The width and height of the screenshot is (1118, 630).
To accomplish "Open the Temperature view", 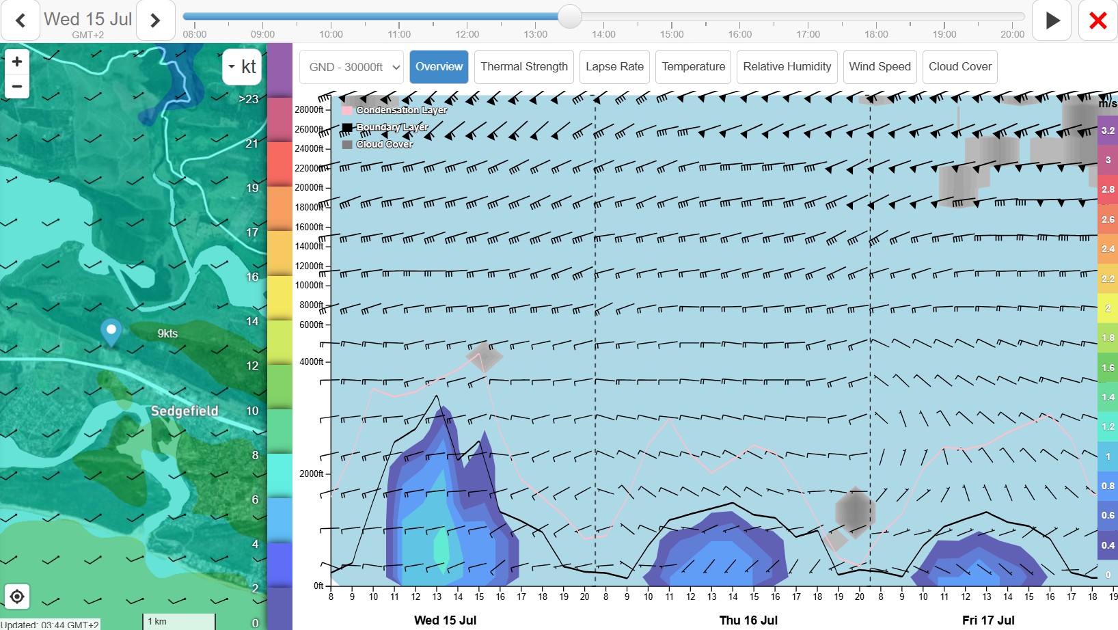I will coord(693,67).
